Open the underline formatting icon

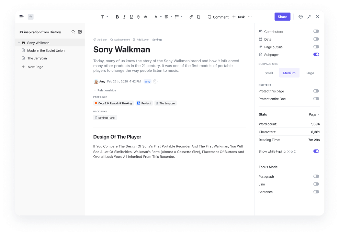pyautogui.click(x=131, y=17)
